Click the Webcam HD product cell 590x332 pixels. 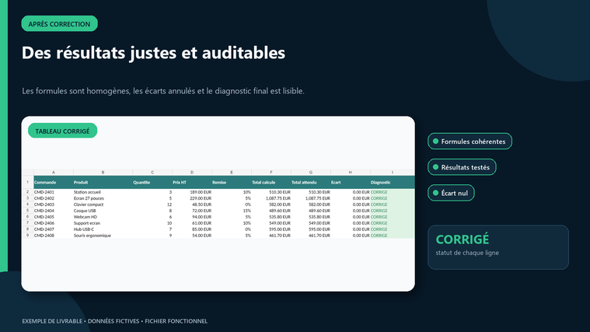coord(103,217)
